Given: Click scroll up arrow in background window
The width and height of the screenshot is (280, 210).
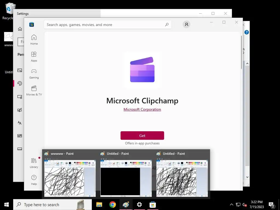Looking at the screenshot, I should click(247, 63).
